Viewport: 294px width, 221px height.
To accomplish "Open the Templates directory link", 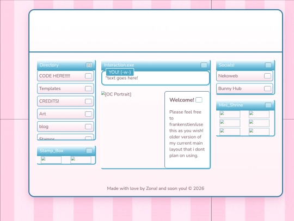I will click(x=65, y=88).
